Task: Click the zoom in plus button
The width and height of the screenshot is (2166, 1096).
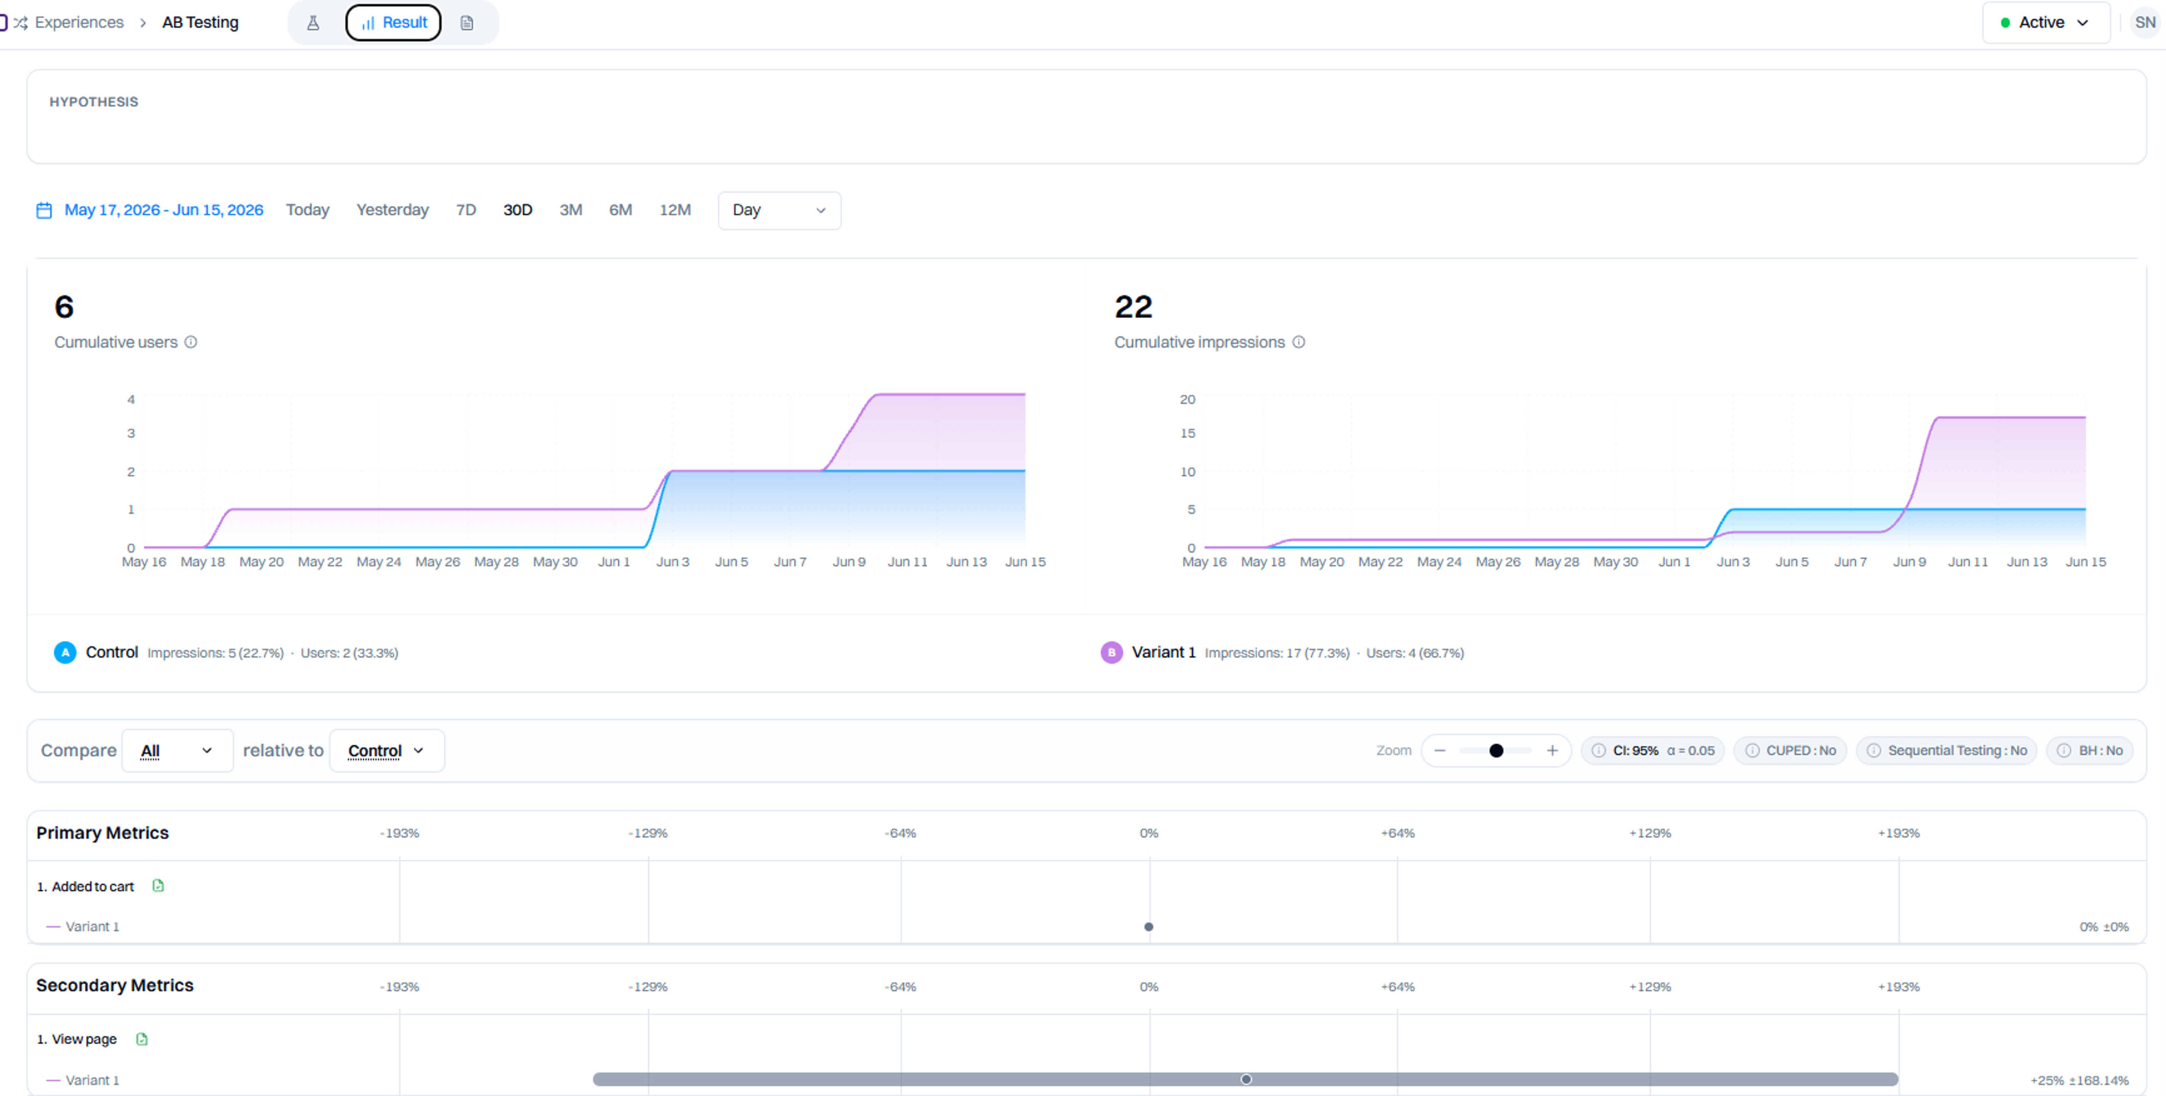Action: coord(1552,751)
